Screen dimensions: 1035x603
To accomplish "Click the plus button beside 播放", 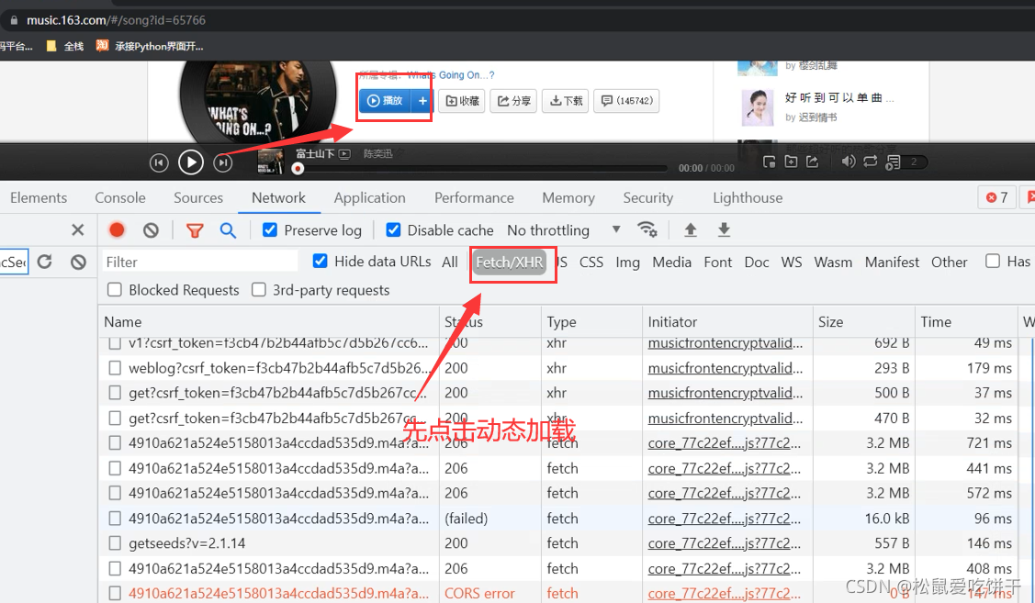I will pos(422,101).
